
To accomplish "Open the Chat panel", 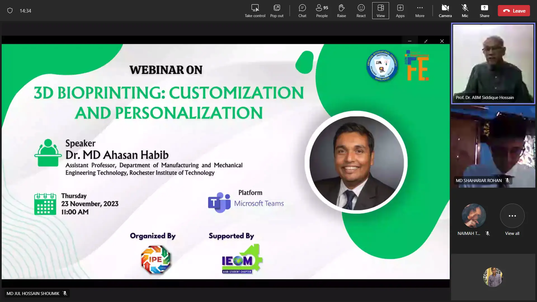I will pyautogui.click(x=302, y=11).
